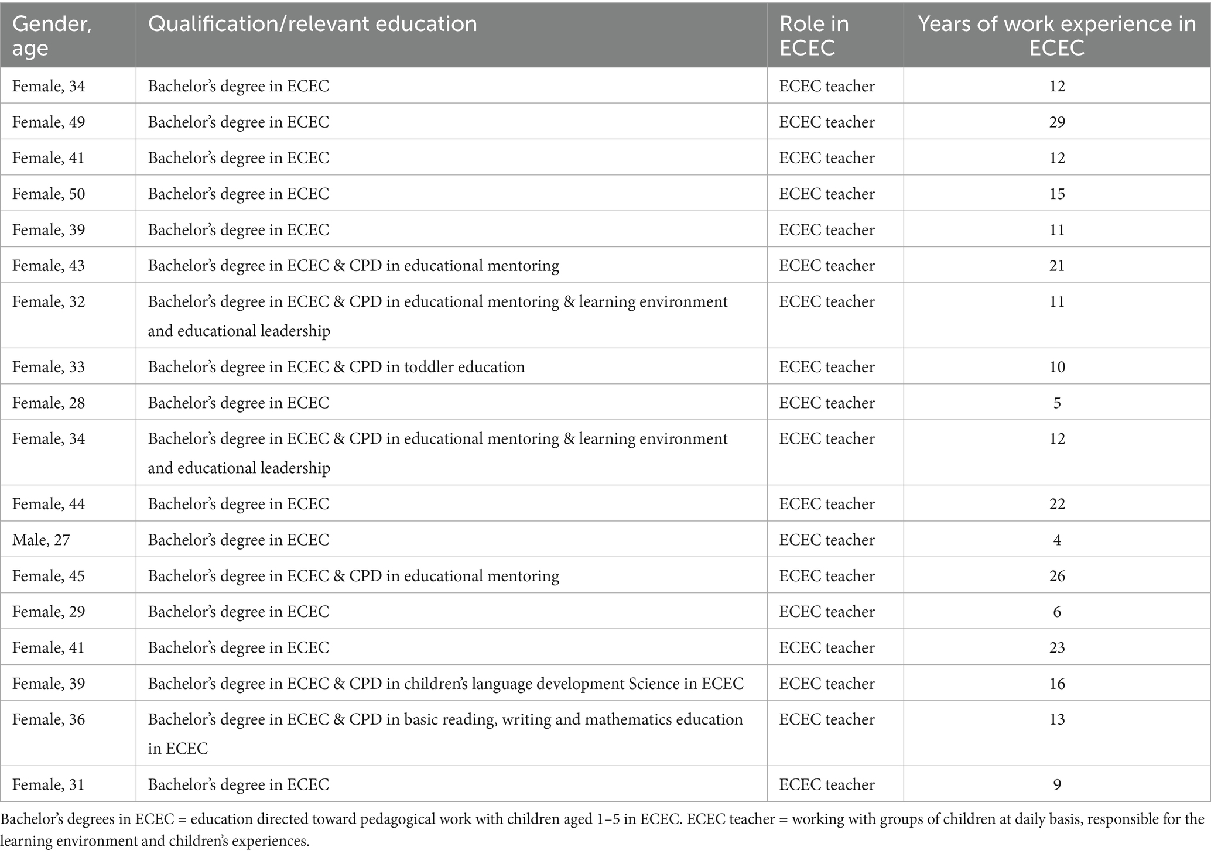Select the "Female, 45" cell
1211x854 pixels.
click(x=49, y=576)
